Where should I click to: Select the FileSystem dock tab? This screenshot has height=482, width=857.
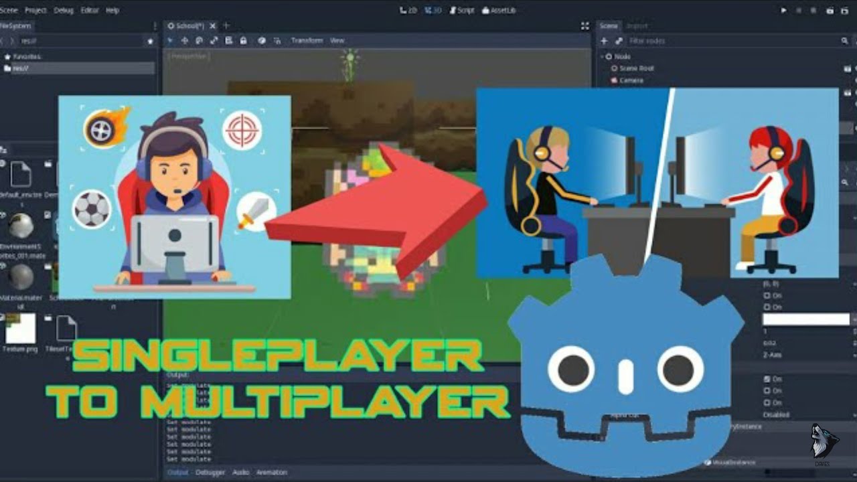(x=16, y=26)
